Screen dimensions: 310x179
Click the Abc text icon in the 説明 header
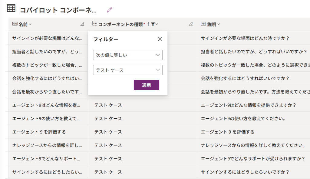[x=203, y=24]
